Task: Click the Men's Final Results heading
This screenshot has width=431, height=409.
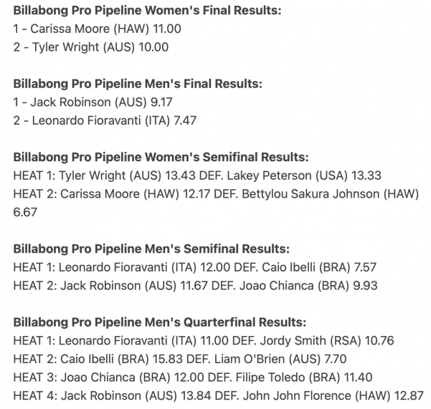Action: [138, 84]
